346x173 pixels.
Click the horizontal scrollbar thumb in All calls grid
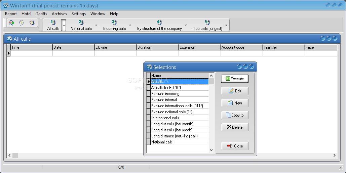point(15,156)
